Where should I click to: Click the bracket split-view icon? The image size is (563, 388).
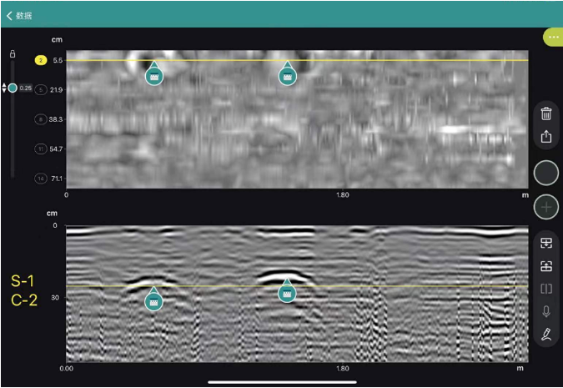click(x=546, y=290)
